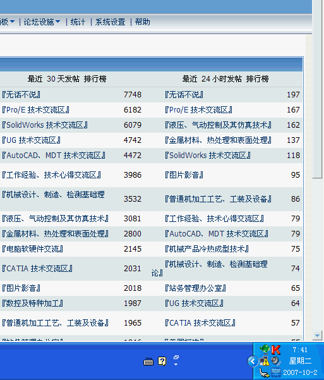Click the Safely Remove Hardware tray icon
This screenshot has height=380, width=324.
[264, 372]
